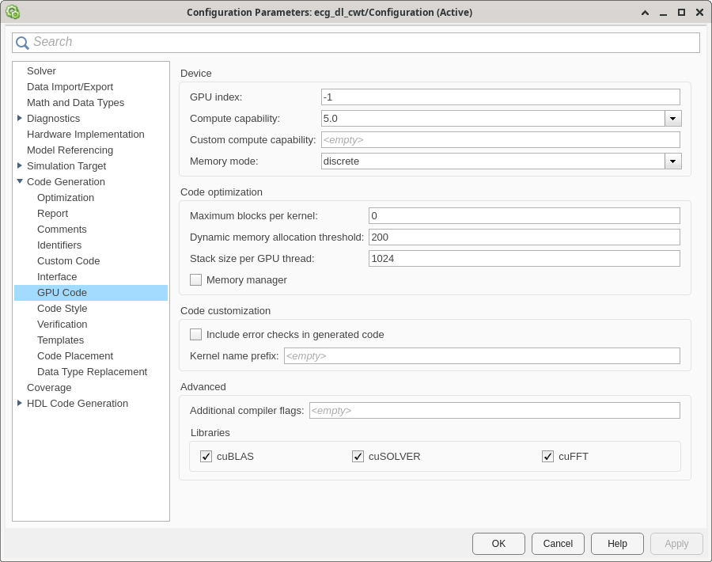Enable the Memory manager checkbox
Image resolution: width=712 pixels, height=562 pixels.
(196, 279)
